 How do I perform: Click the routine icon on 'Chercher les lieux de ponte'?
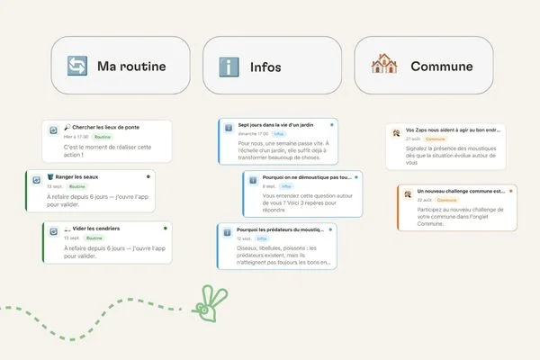(53, 130)
